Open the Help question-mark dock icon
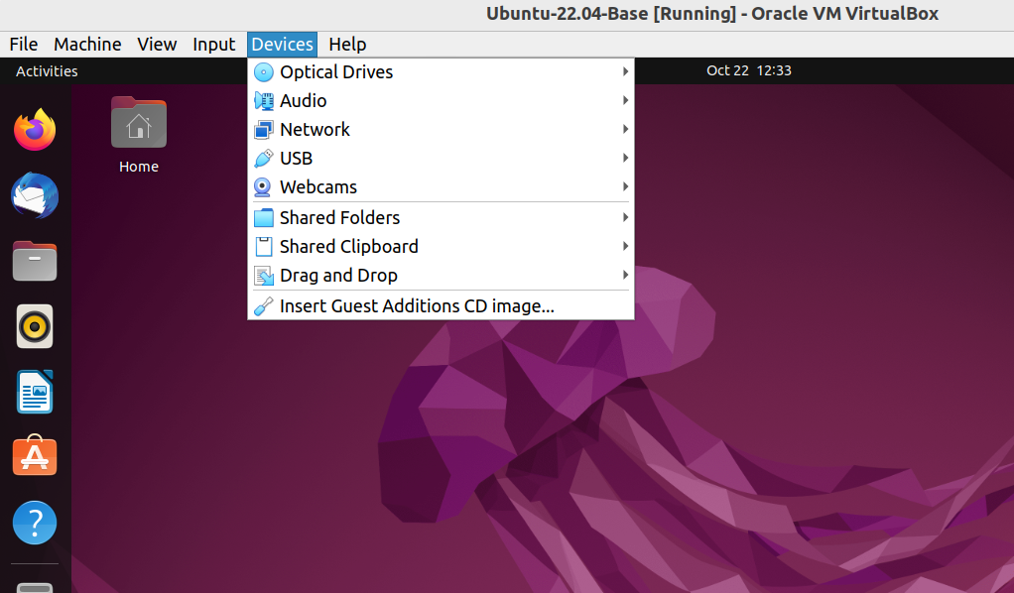The image size is (1014, 593). 35,523
